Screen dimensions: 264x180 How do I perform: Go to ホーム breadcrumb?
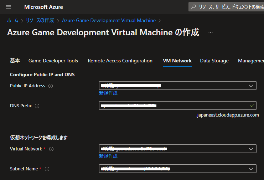12,20
